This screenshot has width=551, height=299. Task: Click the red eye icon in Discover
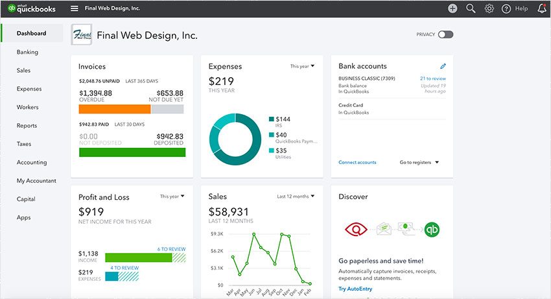click(x=356, y=230)
